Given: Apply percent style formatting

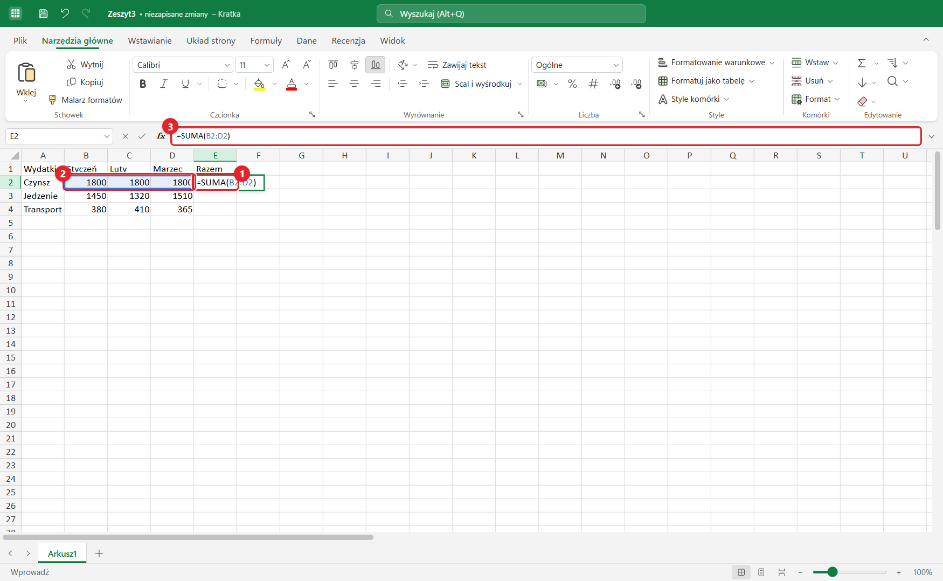Looking at the screenshot, I should [x=572, y=84].
